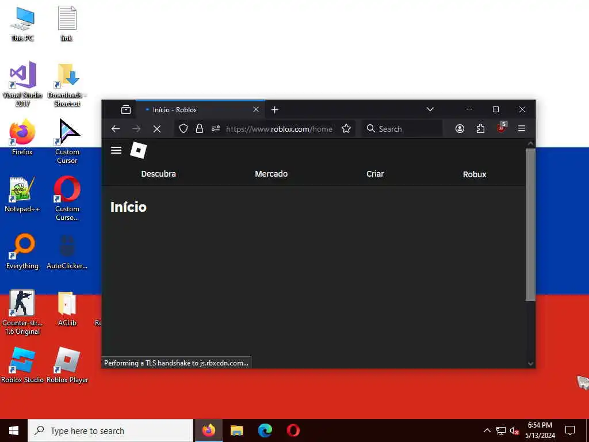This screenshot has height=442, width=589.
Task: Open Firefox View icon in the tab bar
Action: (x=126, y=110)
